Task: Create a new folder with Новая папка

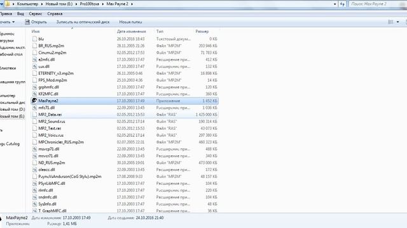Action: click(130, 22)
